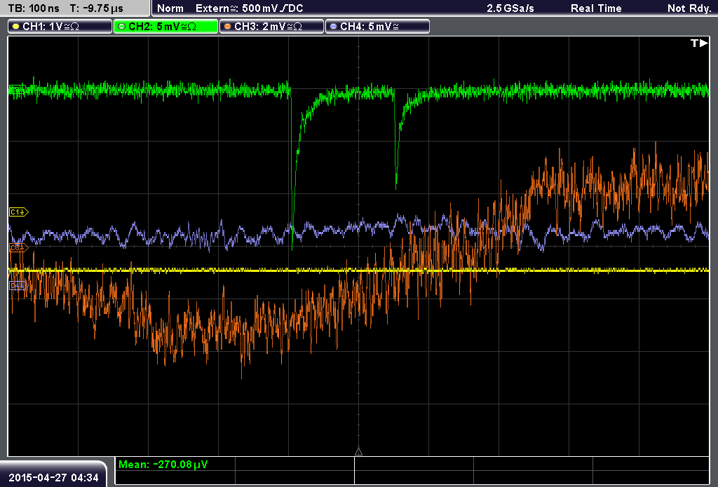Image resolution: width=718 pixels, height=487 pixels.
Task: Click the purple dot in the CH4 tab
Action: (333, 27)
